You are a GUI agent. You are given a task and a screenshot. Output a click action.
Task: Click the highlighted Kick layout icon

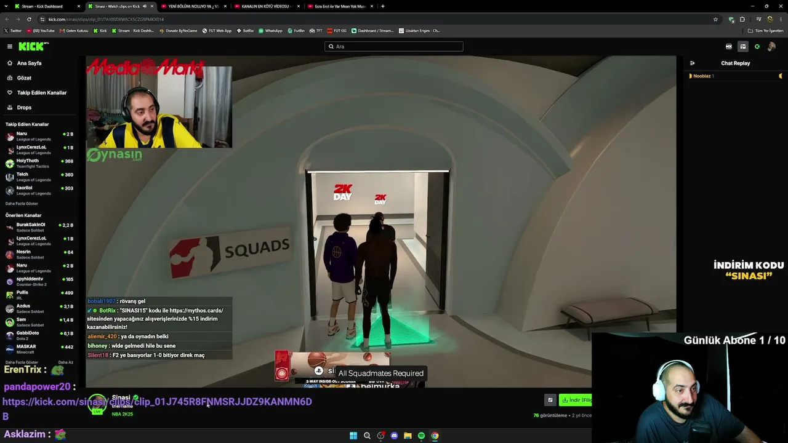743,47
